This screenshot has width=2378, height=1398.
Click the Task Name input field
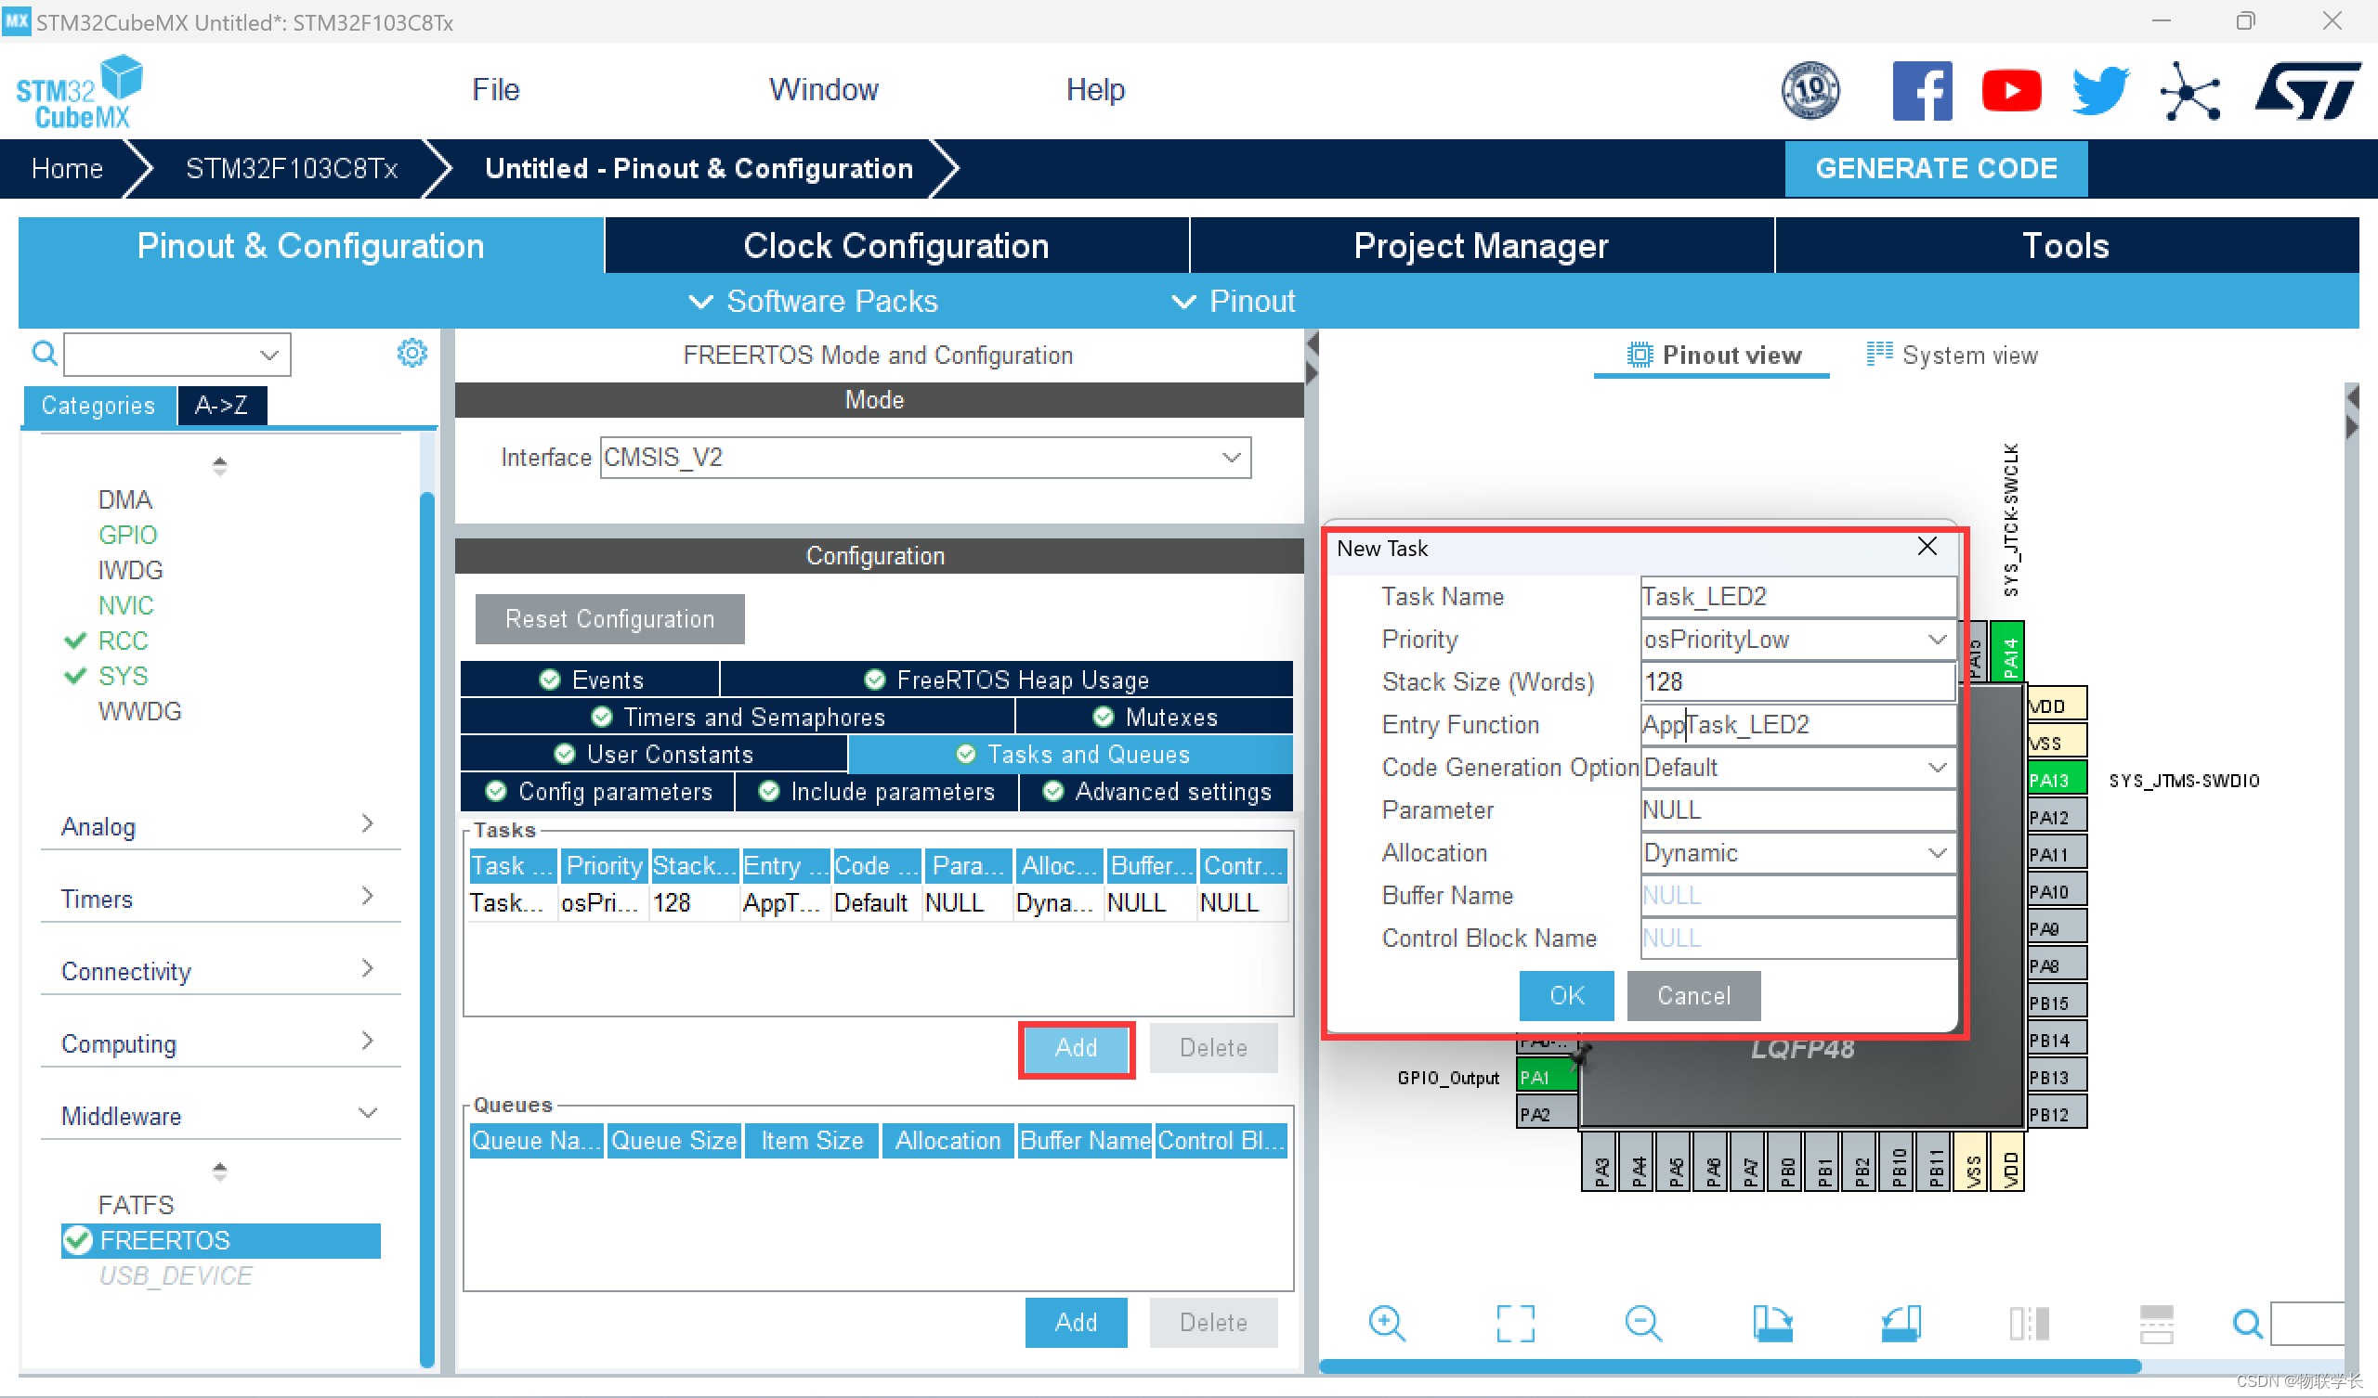[1797, 596]
